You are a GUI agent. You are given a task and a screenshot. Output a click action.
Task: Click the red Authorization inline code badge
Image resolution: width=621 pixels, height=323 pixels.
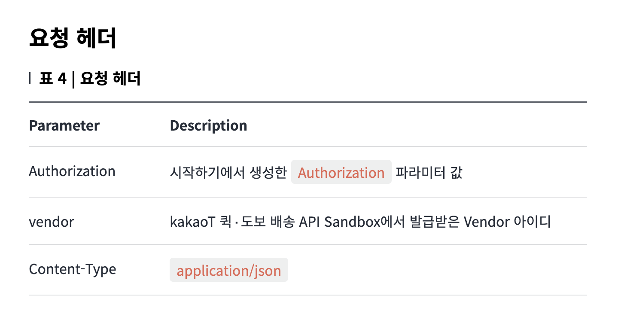tap(341, 172)
